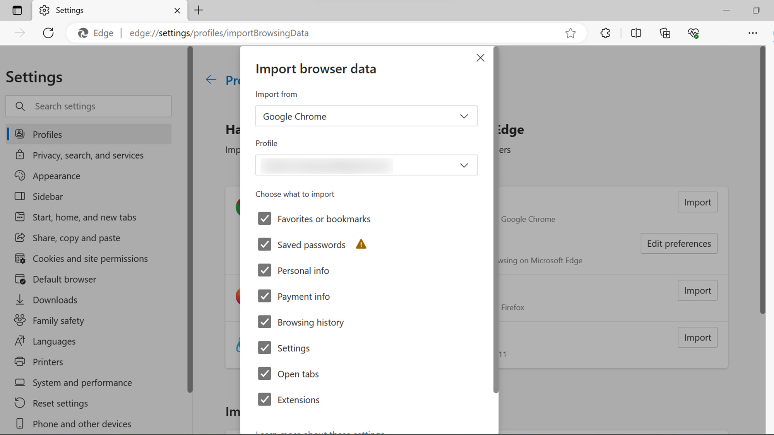Uncheck the Extensions import option
The image size is (774, 435).
[265, 399]
